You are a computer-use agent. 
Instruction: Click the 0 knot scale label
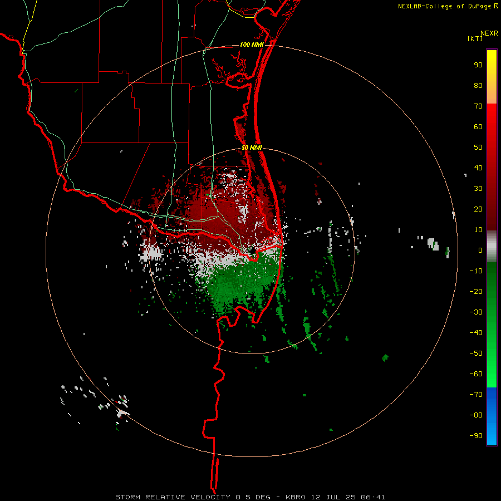(x=480, y=250)
